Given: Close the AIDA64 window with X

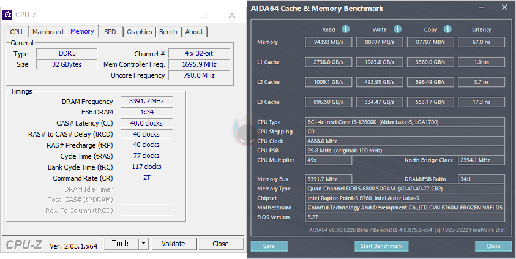Looking at the screenshot, I should coord(504,7).
